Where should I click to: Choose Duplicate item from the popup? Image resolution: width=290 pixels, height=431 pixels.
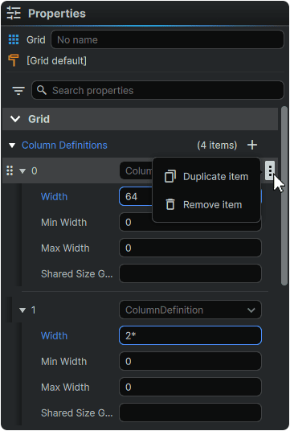[206, 176]
